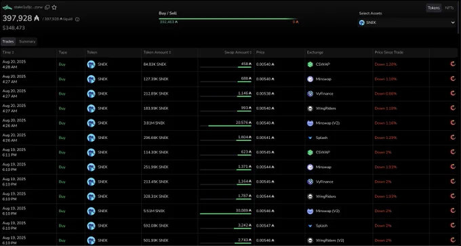
Task: Click Minswap (V2) icon on 20,576 trade
Action: (x=310, y=123)
